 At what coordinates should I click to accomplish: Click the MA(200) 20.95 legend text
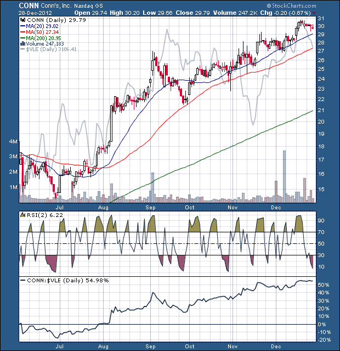pos(43,38)
